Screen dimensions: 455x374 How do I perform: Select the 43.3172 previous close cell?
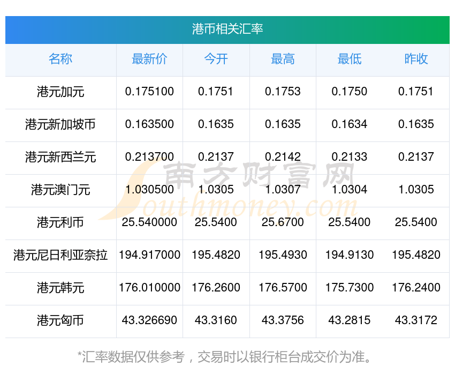pyautogui.click(x=416, y=320)
